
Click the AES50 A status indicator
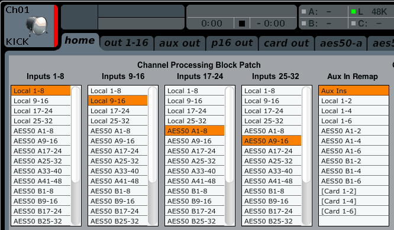click(304, 12)
